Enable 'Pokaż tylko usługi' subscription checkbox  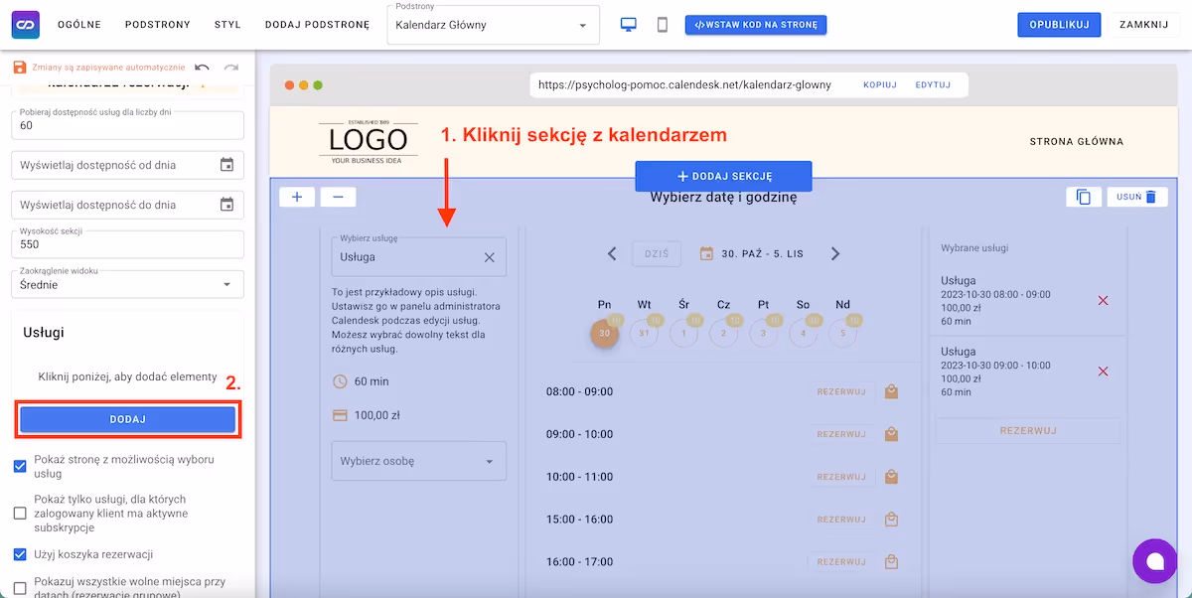pos(20,514)
